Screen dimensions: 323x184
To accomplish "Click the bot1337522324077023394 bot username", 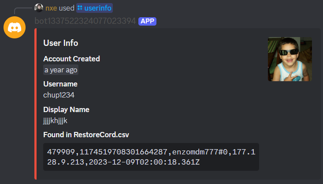I will pyautogui.click(x=85, y=21).
